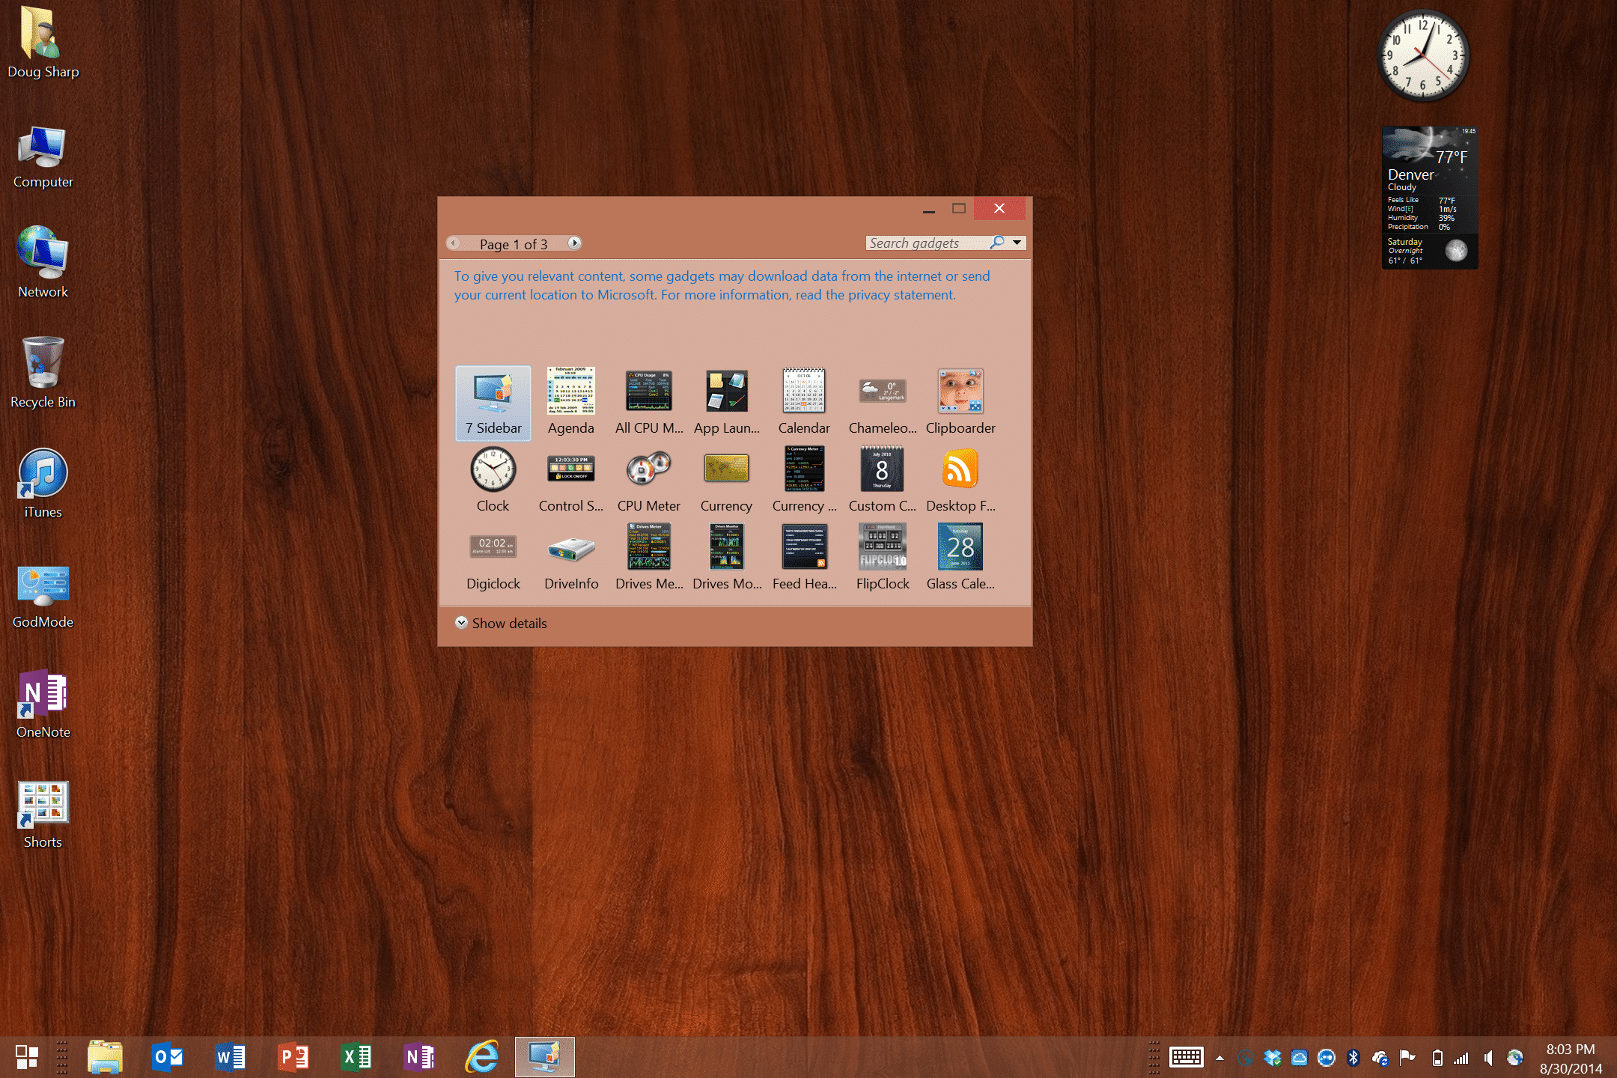Minimize the gadgets gallery window
The height and width of the screenshot is (1078, 1617).
tap(929, 209)
